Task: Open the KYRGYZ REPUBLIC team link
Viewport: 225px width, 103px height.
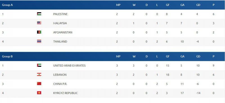Action: [x=66, y=93]
